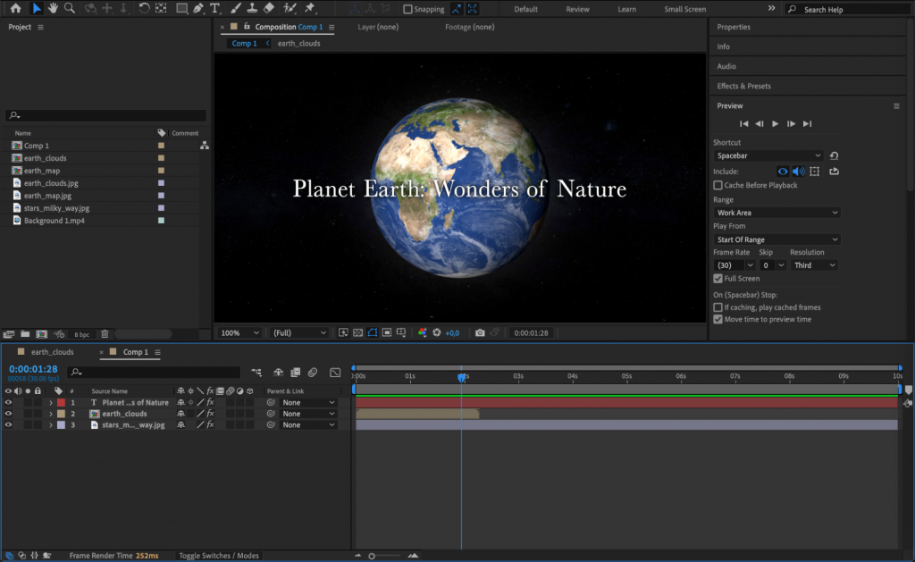The width and height of the screenshot is (915, 562).
Task: Open the Resolution dropdown showing Third
Action: pos(813,264)
